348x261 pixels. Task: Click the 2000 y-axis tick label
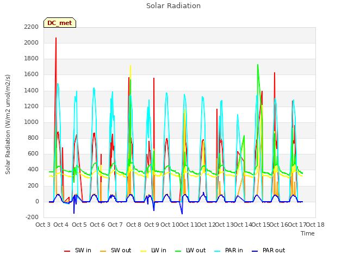click(x=32, y=42)
